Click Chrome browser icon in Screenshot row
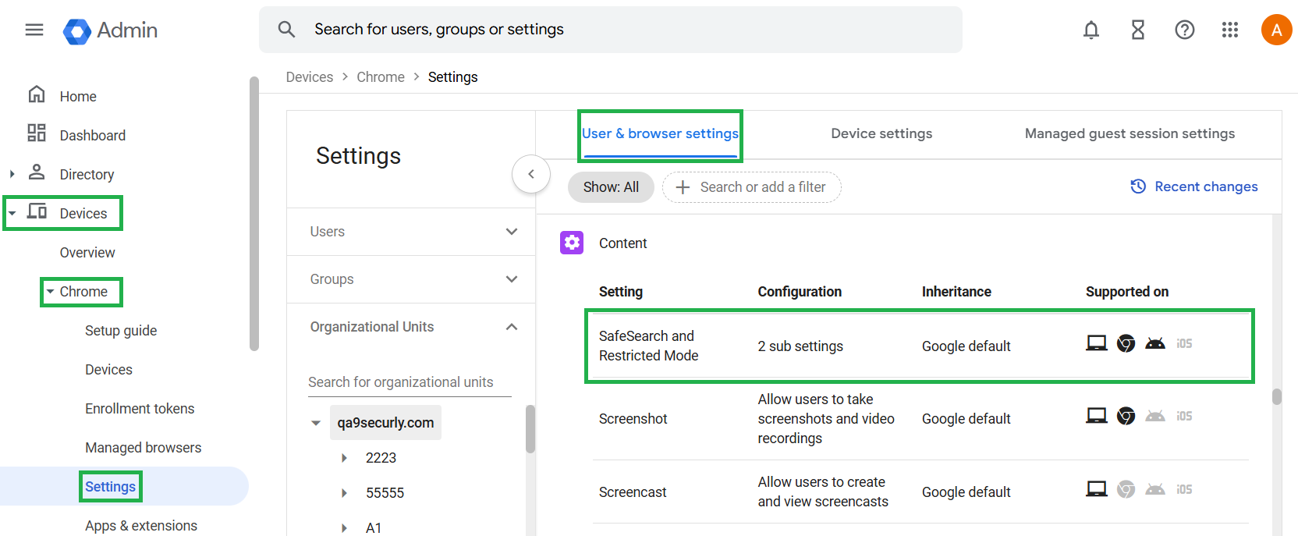The height and width of the screenshot is (536, 1298). (x=1126, y=416)
